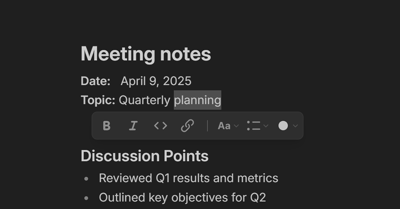This screenshot has width=400, height=209.
Task: Click the Discussion Points heading
Action: (144, 155)
